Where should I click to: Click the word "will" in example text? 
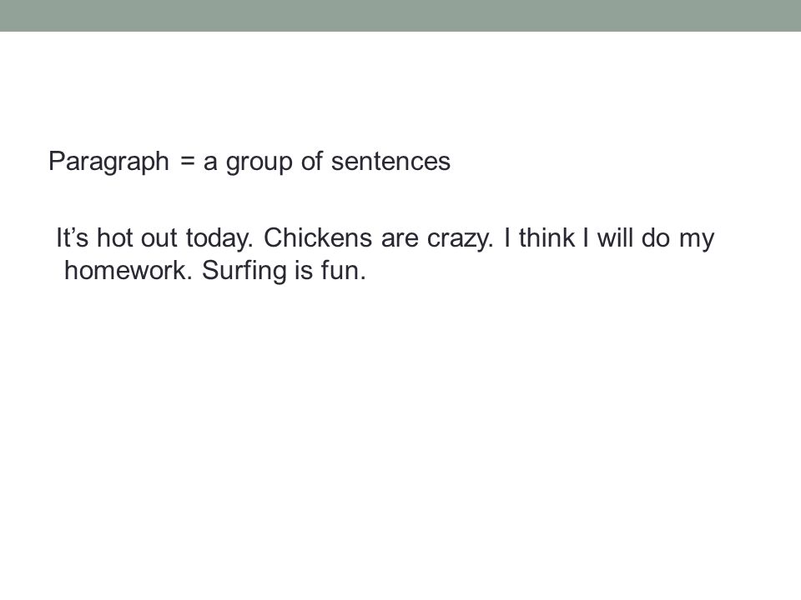615,237
